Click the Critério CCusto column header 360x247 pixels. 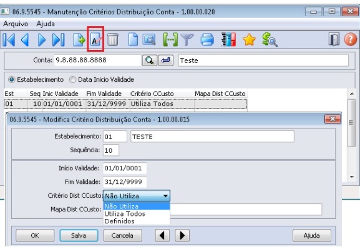click(162, 94)
